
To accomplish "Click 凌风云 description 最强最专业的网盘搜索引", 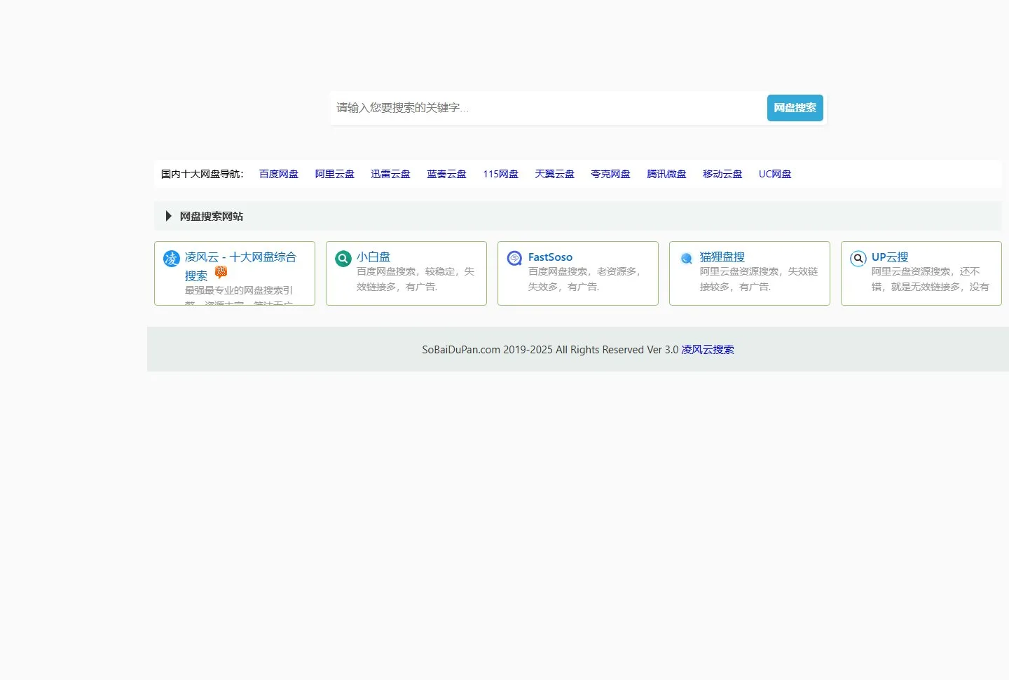I will (x=239, y=290).
